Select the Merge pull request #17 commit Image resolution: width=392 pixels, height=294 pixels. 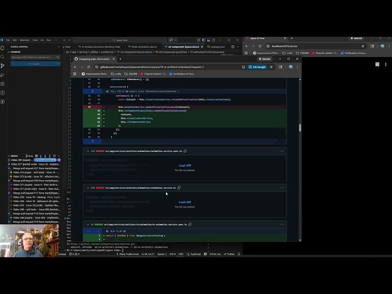pos(36,193)
